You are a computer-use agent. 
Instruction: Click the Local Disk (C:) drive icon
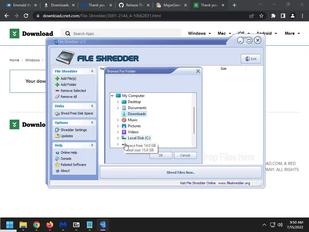124,138
